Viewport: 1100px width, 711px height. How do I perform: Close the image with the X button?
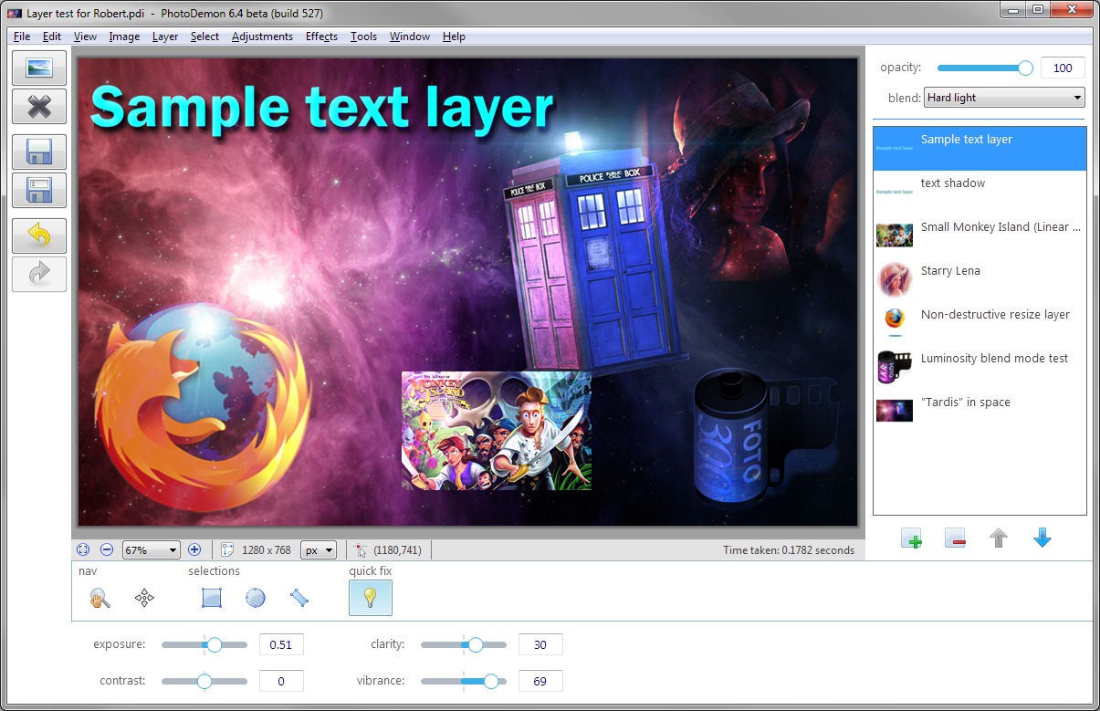click(x=39, y=108)
